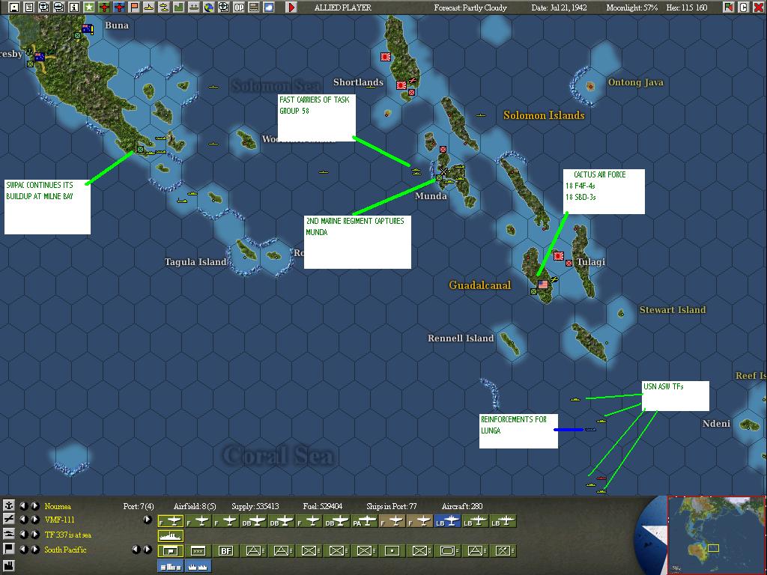Image resolution: width=767 pixels, height=575 pixels.
Task: Click 'Supply: 535413' status text
Action: [x=255, y=506]
